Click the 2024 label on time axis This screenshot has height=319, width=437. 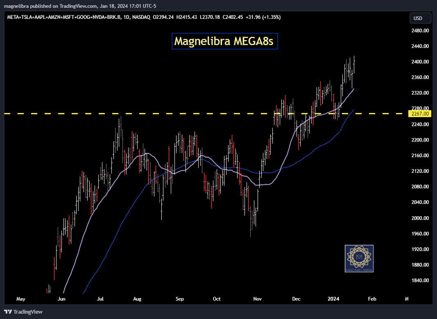pyautogui.click(x=333, y=299)
